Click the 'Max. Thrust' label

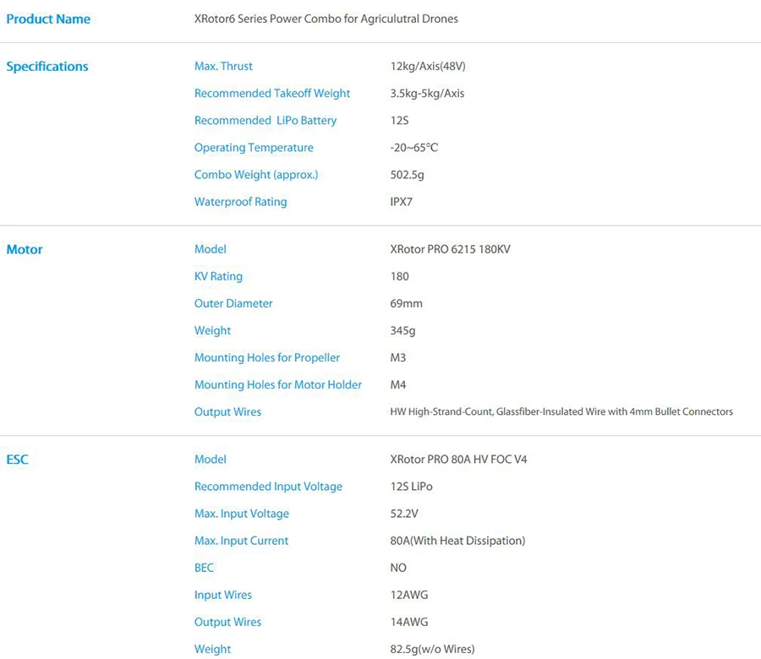coord(223,66)
